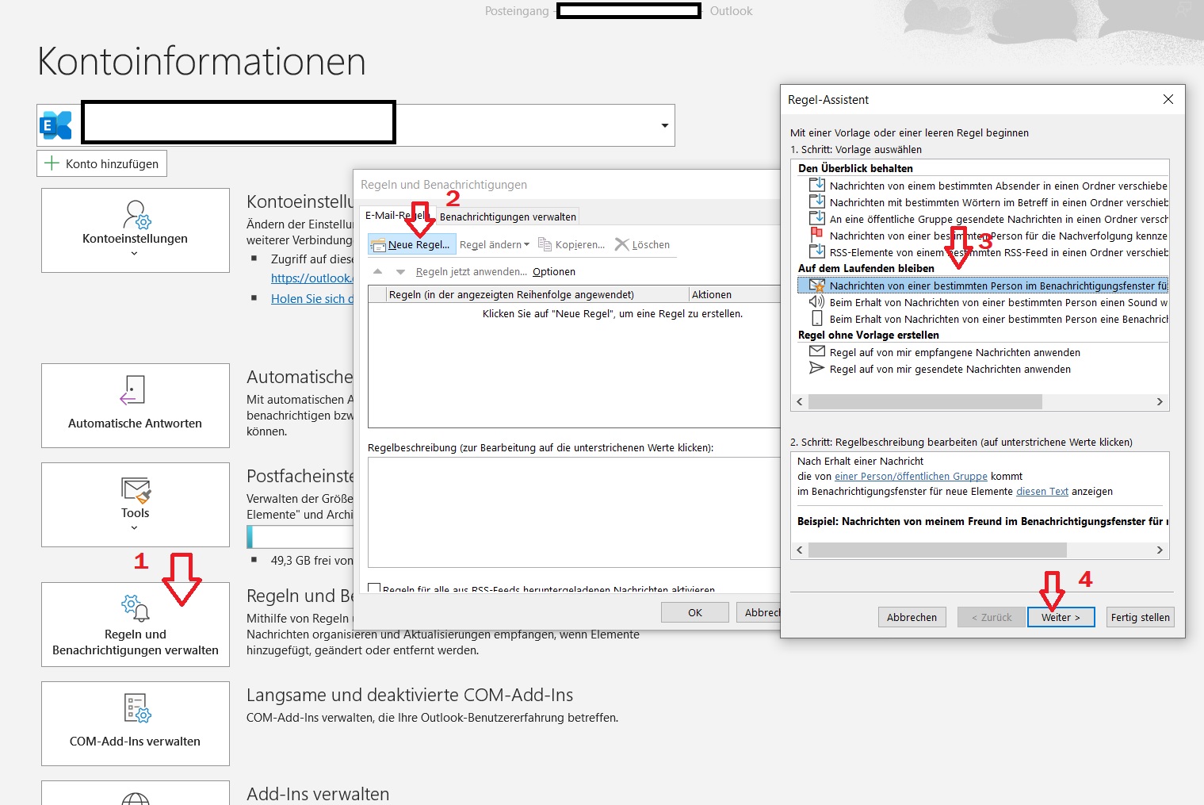Click the mailbox storage progress bar
1204x805 pixels.
[x=300, y=538]
